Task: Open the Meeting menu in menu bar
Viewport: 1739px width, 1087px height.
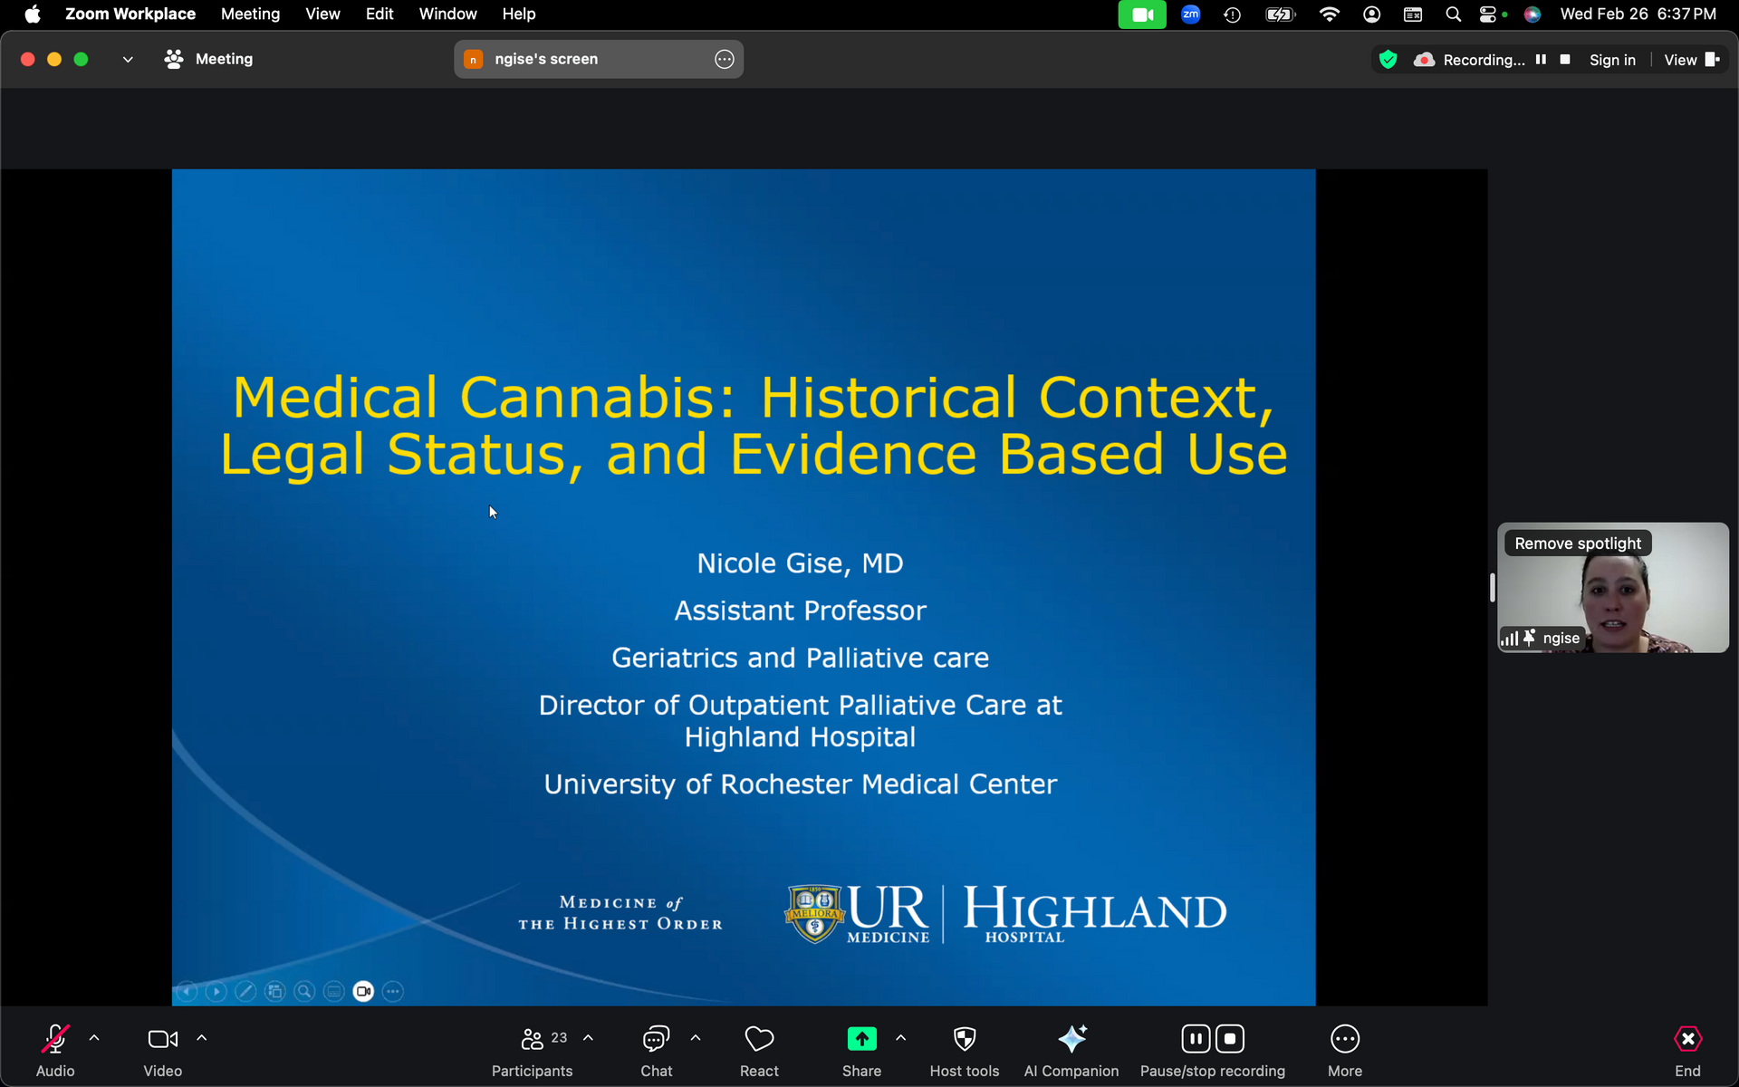Action: 250,14
